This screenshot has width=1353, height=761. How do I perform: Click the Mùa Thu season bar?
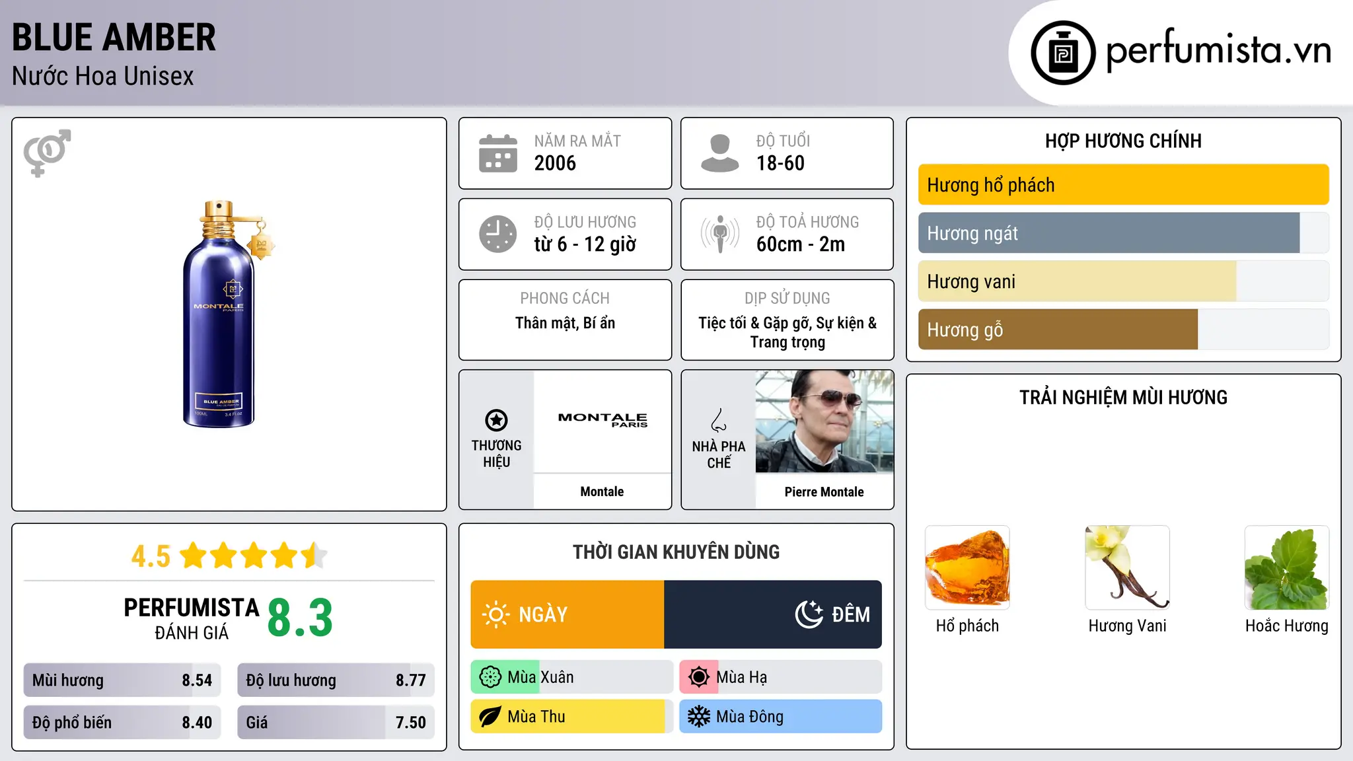coord(572,717)
